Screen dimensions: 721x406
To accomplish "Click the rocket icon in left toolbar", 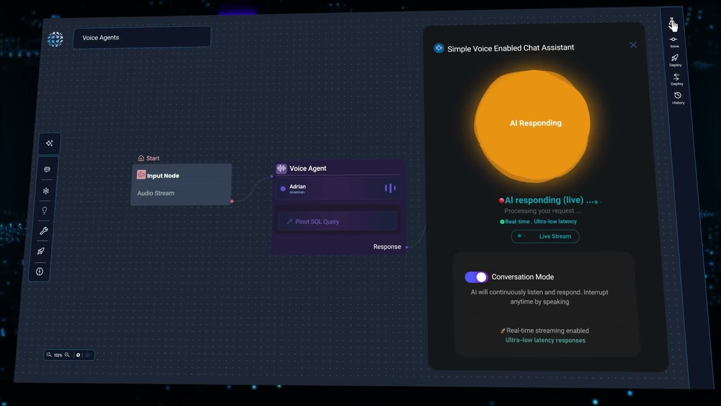I will [41, 251].
